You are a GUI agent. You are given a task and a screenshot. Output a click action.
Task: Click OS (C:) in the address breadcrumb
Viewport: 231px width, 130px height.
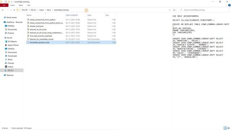33,10
